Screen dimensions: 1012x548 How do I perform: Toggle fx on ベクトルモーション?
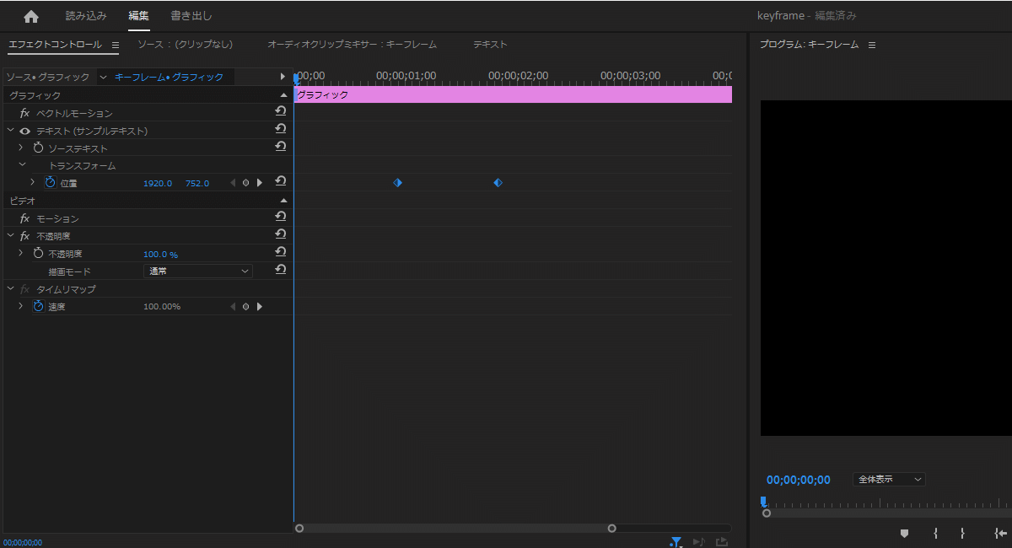point(24,113)
